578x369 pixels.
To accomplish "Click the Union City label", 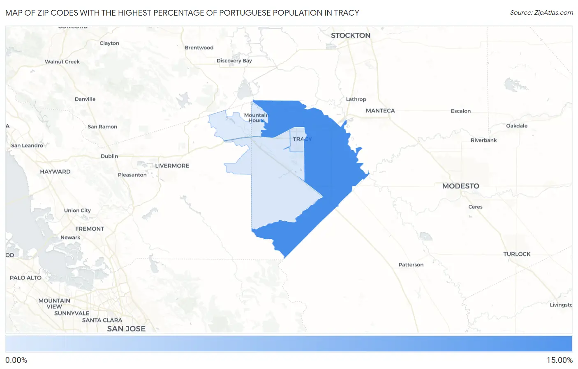I will pyautogui.click(x=77, y=211).
